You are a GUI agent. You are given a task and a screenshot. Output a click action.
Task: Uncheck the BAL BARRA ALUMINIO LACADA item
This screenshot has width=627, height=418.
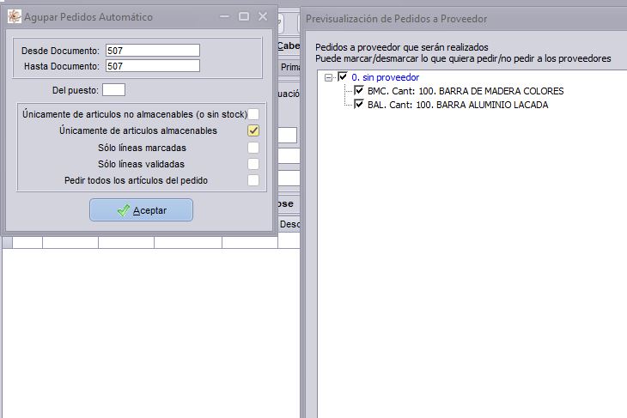[359, 105]
